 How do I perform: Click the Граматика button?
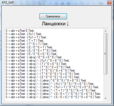point(53,16)
